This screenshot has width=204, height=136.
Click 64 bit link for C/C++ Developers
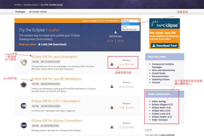pyautogui.click(x=131, y=108)
